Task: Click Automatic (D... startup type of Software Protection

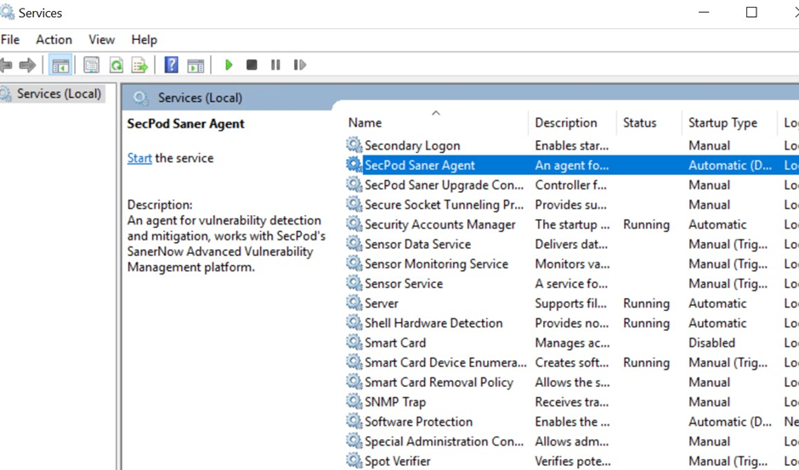Action: coord(729,422)
